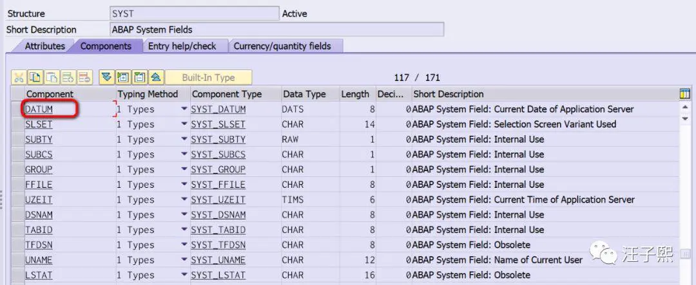
Task: Click the Insert Row icon with plus
Action: coord(68,78)
